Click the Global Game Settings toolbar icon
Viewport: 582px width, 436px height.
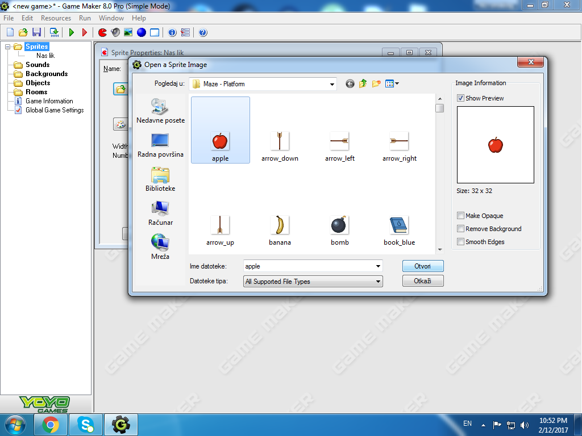pos(185,32)
